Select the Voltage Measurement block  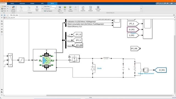146,70
